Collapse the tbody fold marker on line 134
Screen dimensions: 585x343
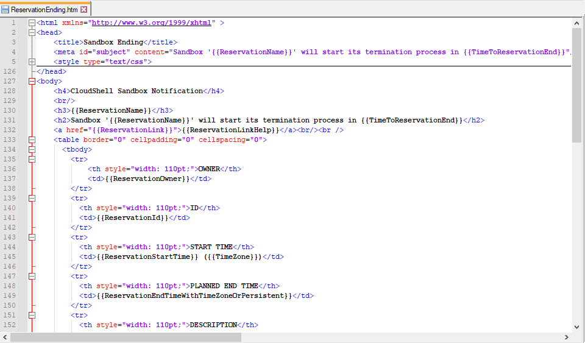tap(32, 149)
